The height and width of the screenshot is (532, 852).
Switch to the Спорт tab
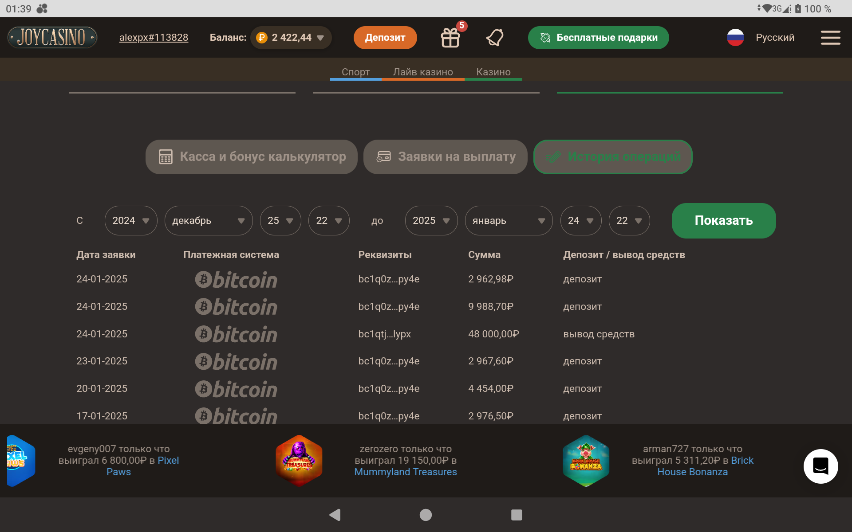(355, 72)
